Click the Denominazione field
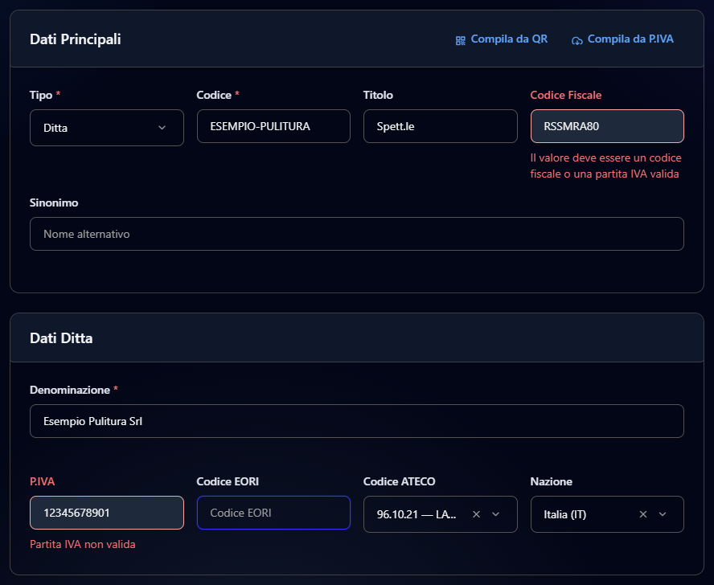This screenshot has width=714, height=585. pyautogui.click(x=357, y=421)
